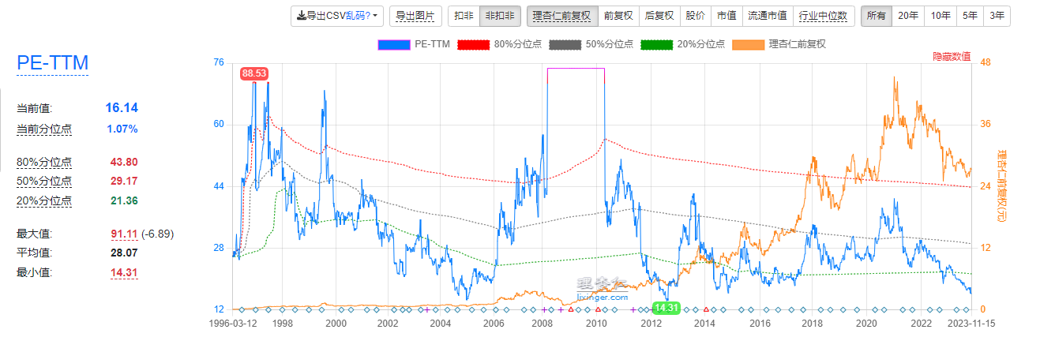Switch to the 后复权 price tab
Image resolution: width=1040 pixels, height=337 pixels.
click(659, 15)
